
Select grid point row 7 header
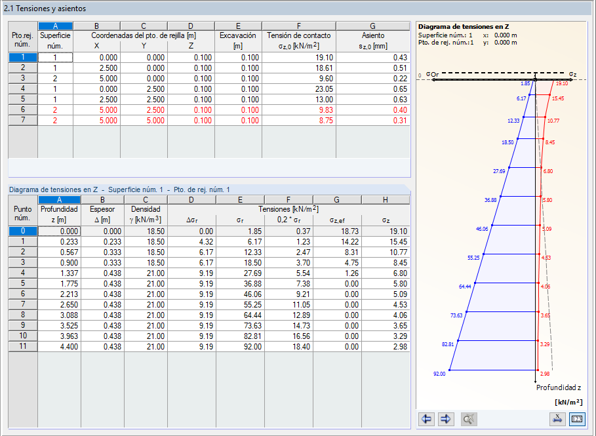(x=23, y=120)
